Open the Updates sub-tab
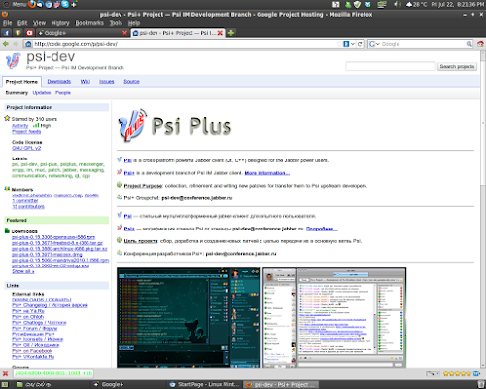Screen dimensions: 486x389 (42, 93)
